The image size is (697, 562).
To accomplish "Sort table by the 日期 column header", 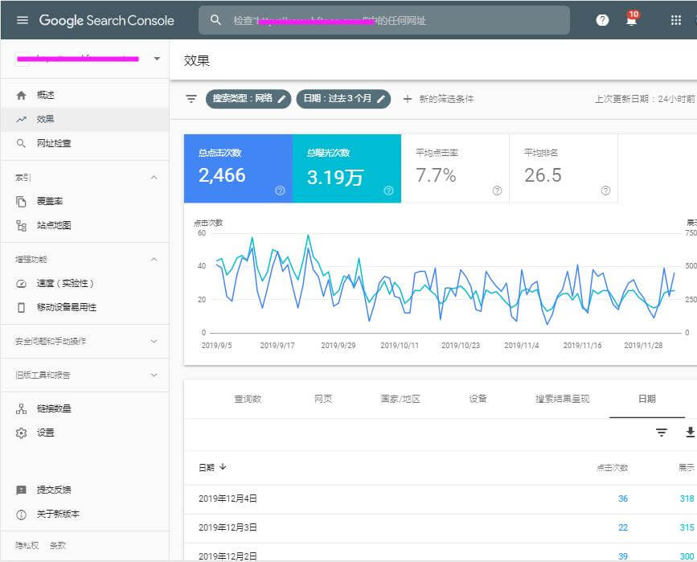I will click(212, 467).
